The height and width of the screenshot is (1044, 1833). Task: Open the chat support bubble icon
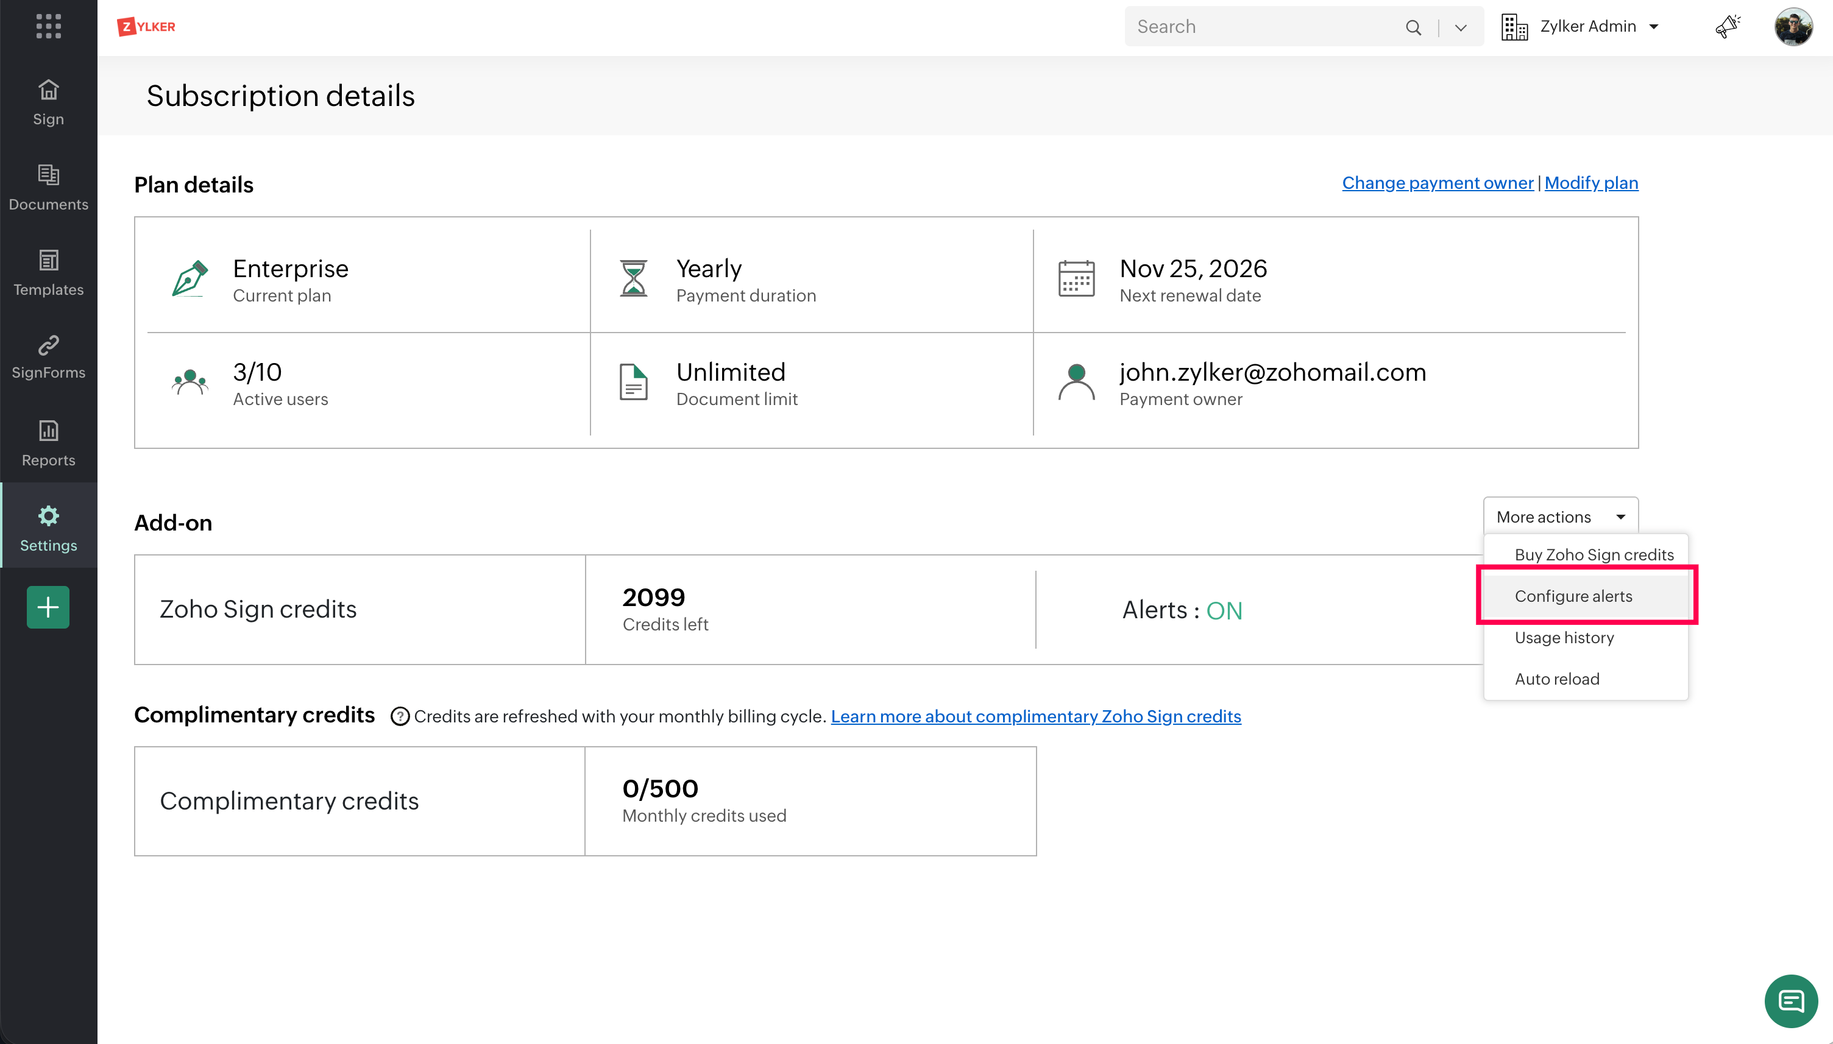(1791, 1001)
